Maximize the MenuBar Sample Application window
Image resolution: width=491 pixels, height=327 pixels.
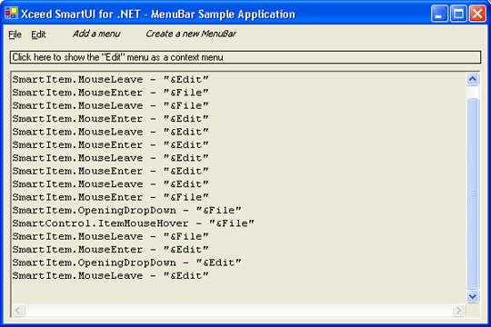(x=458, y=14)
